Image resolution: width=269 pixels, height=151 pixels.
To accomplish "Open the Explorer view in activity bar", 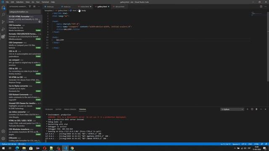I will [x=3, y=8].
